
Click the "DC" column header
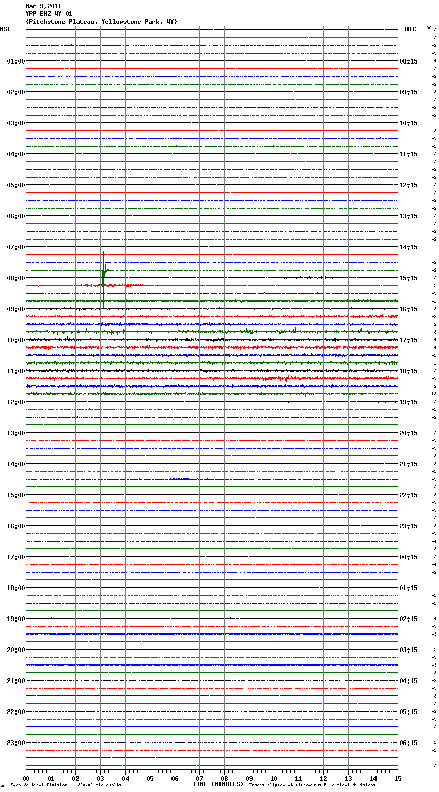(429, 28)
